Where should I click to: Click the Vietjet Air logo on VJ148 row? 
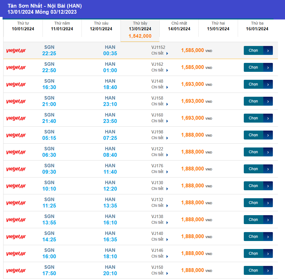16,84
